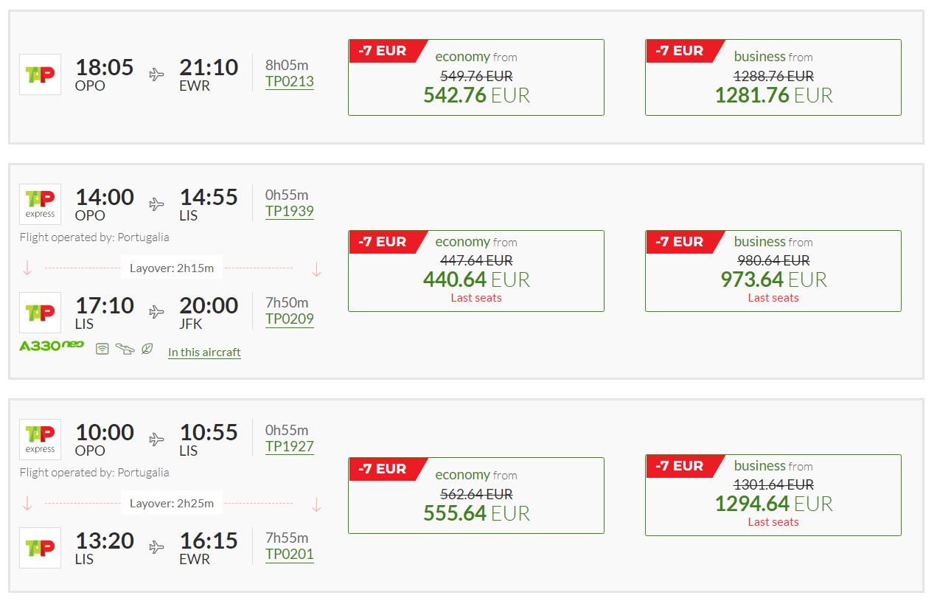The height and width of the screenshot is (601, 937).
Task: Open flight number link TP0201
Action: tap(290, 555)
